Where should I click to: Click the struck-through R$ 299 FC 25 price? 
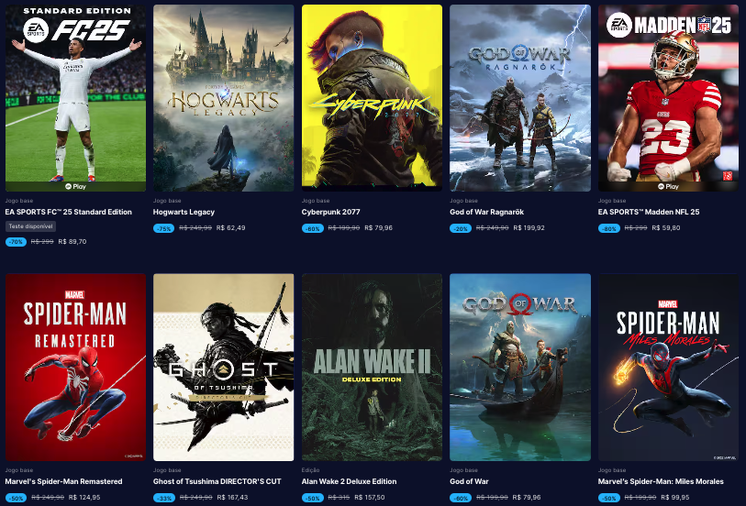(42, 242)
